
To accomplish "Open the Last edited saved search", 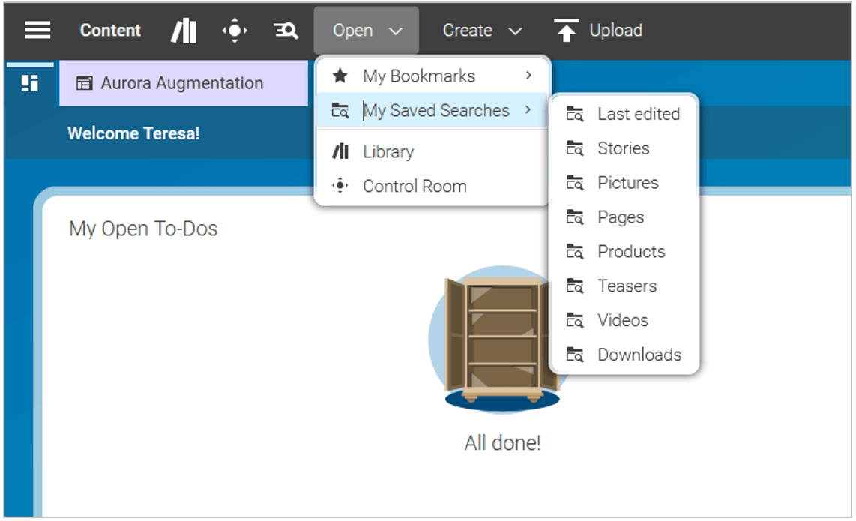I will point(638,114).
